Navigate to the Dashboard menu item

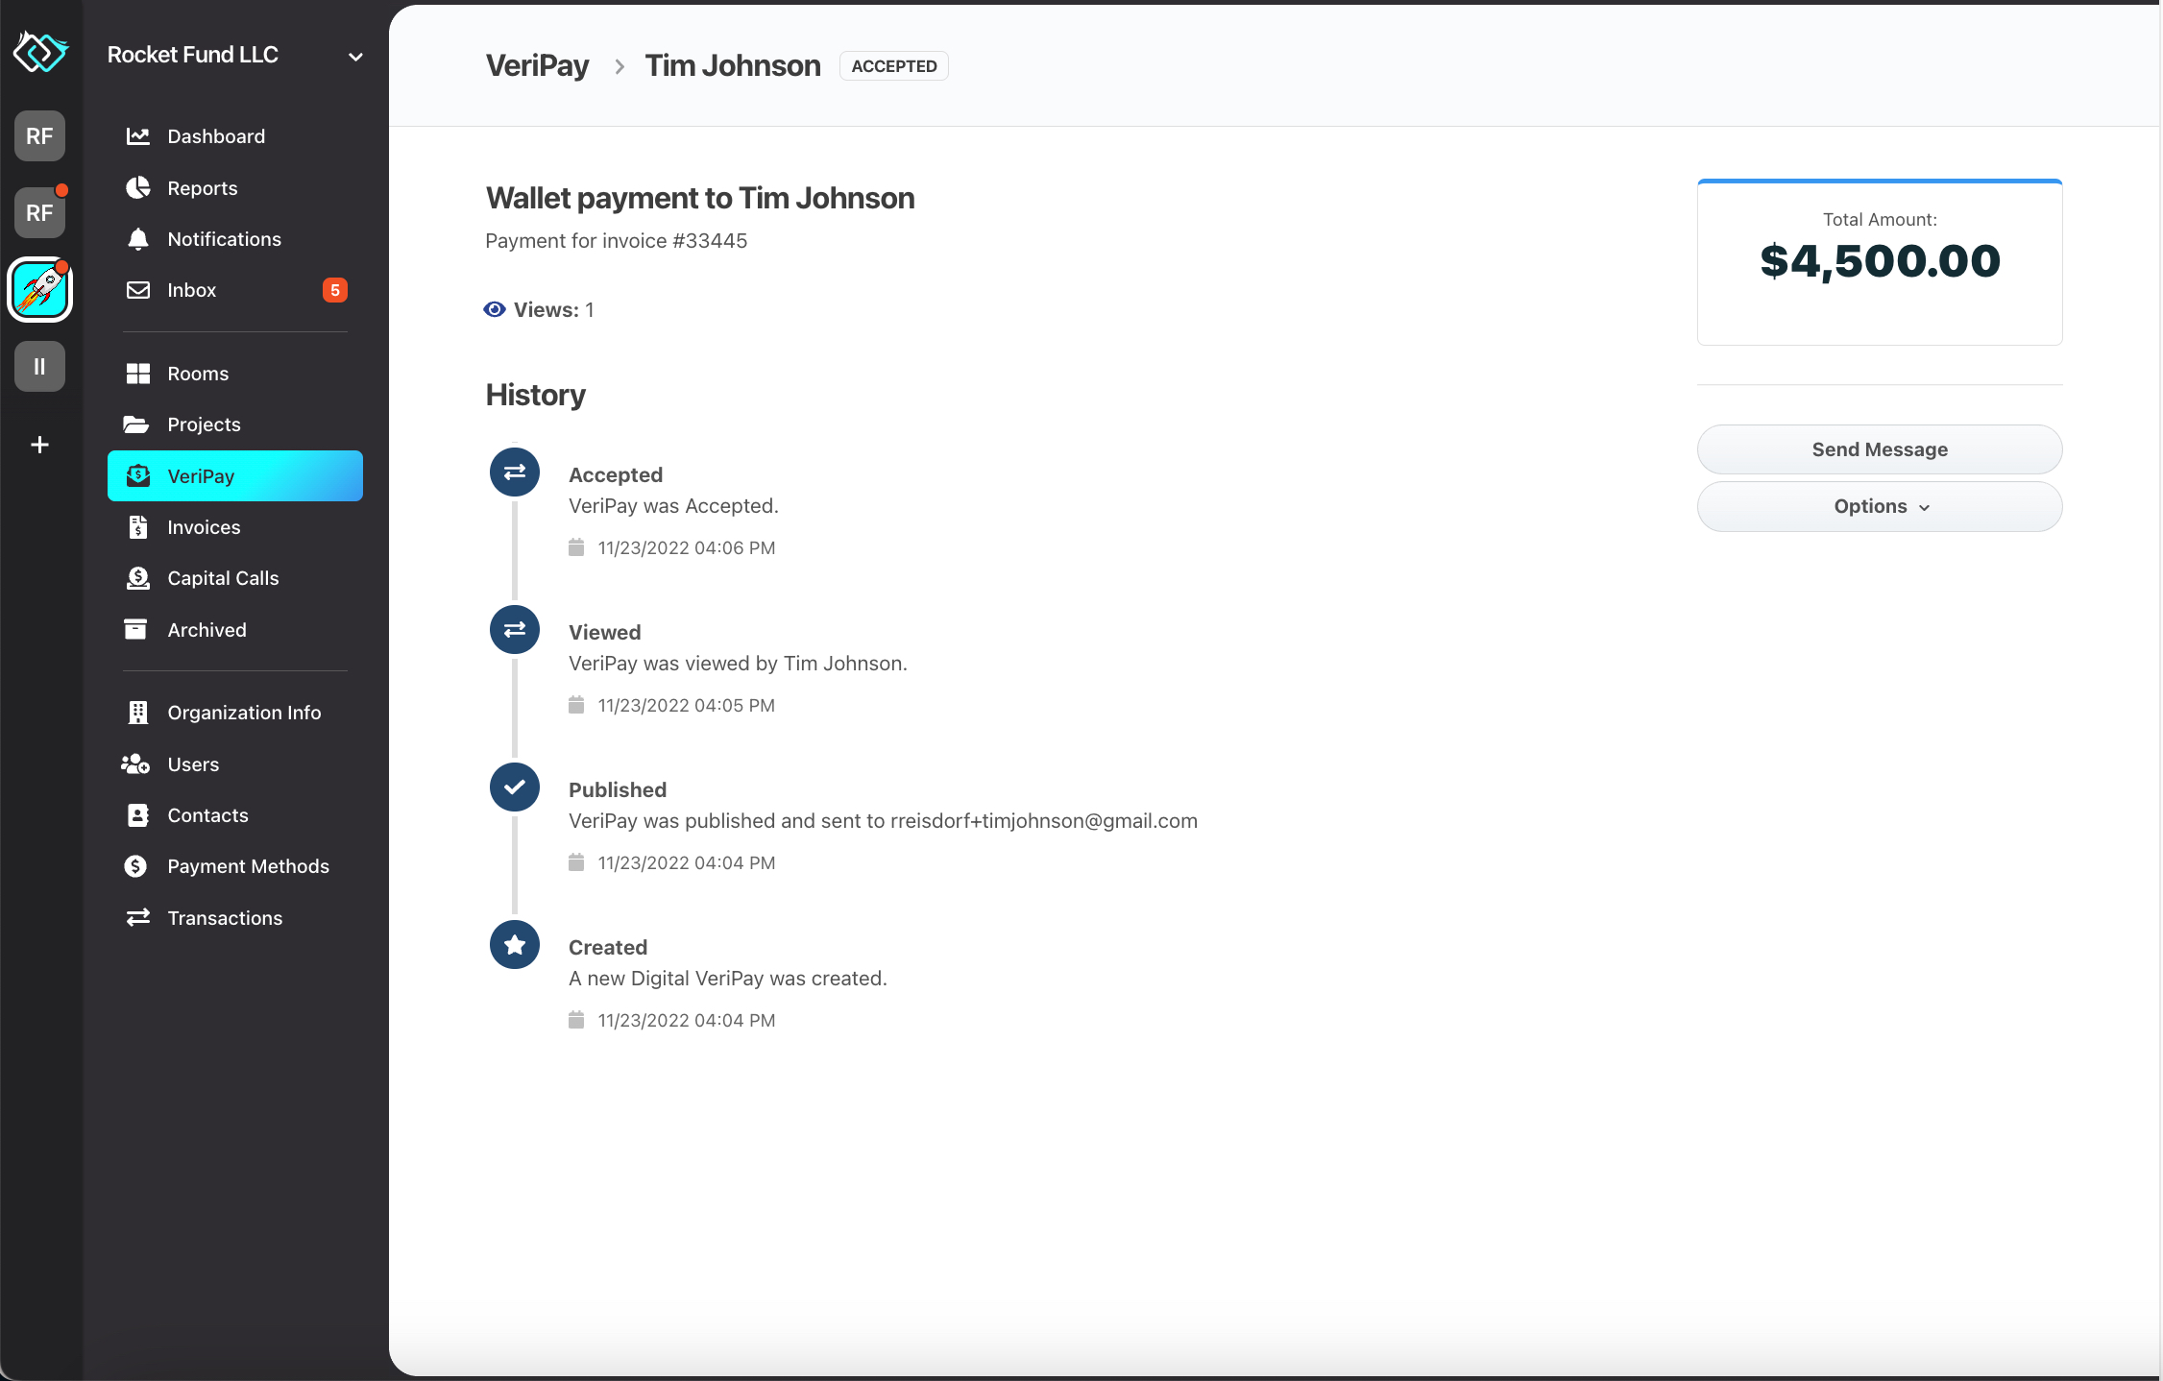(216, 135)
